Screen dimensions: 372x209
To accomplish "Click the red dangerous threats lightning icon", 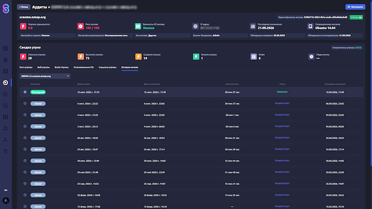I will [x=23, y=57].
